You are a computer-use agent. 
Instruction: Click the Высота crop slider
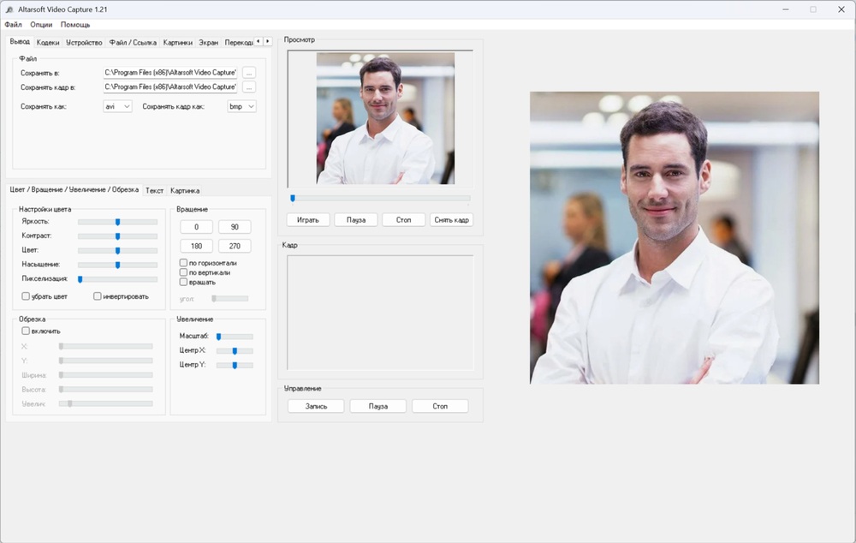(x=106, y=389)
